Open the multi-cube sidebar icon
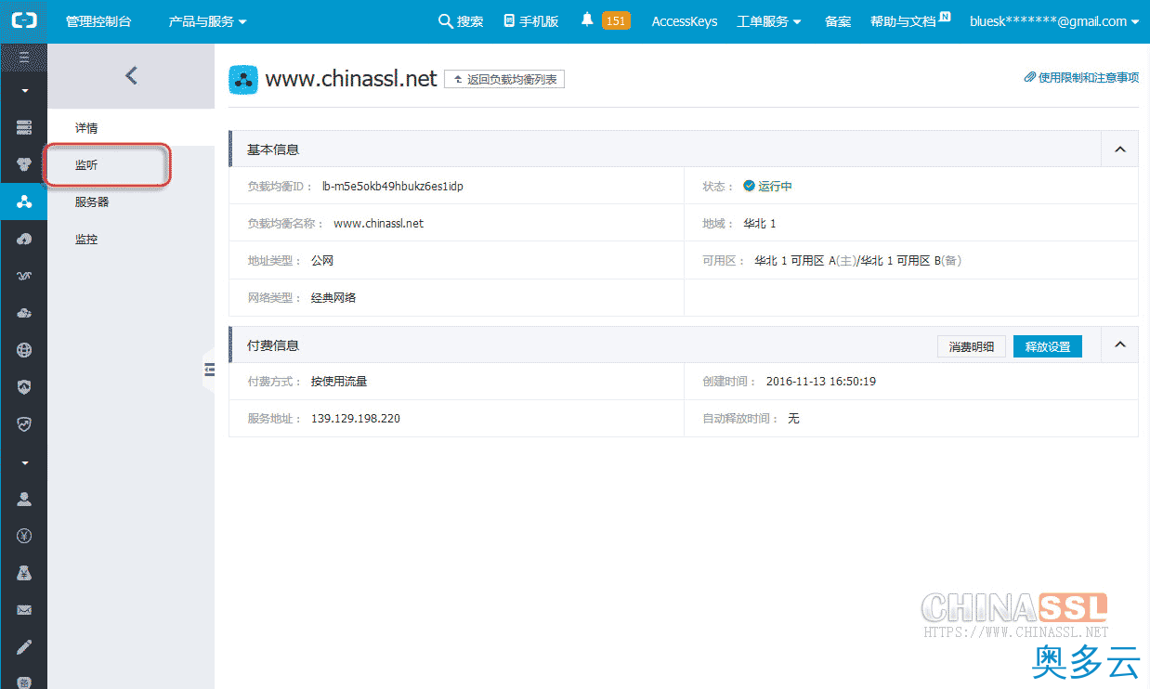The height and width of the screenshot is (689, 1150). tap(24, 164)
